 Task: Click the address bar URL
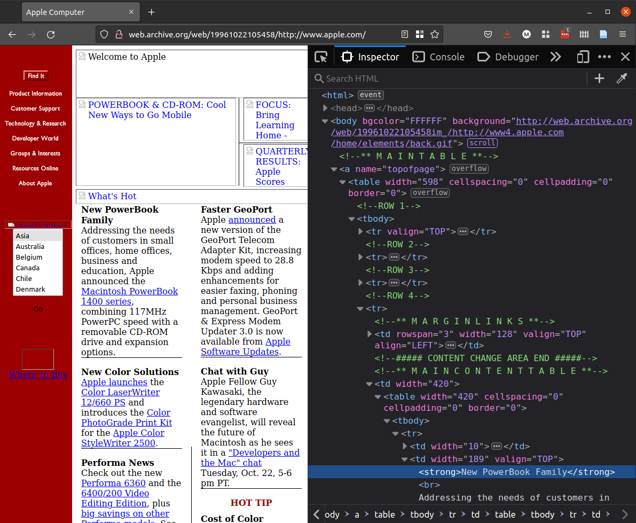[247, 35]
